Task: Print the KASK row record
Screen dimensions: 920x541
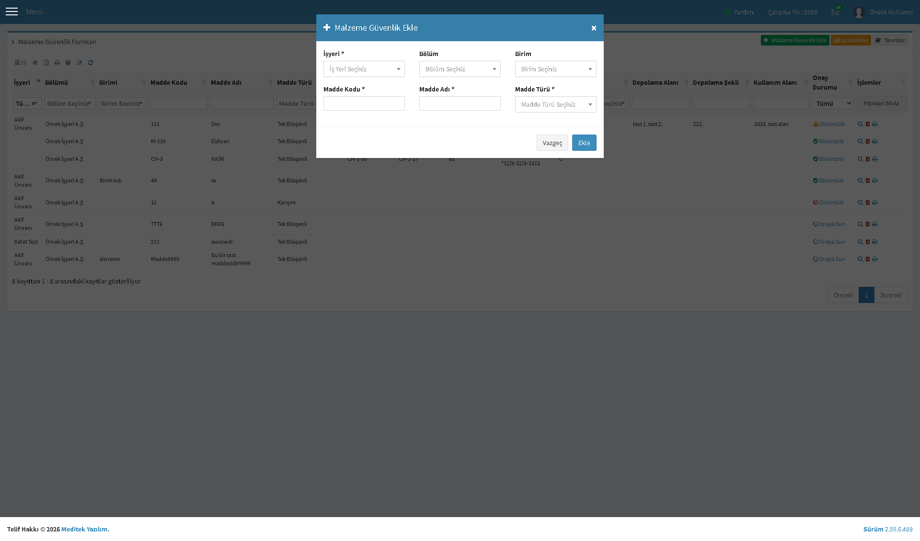Action: pos(874,159)
